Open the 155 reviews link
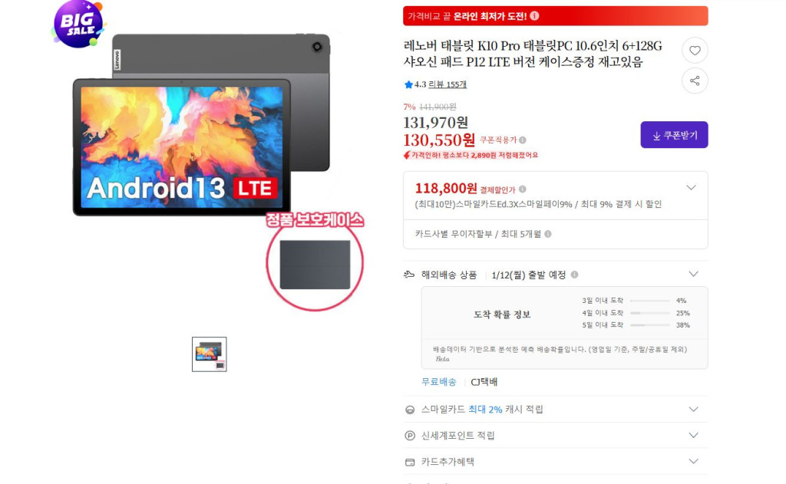Screen dimensions: 786x484 447,84
